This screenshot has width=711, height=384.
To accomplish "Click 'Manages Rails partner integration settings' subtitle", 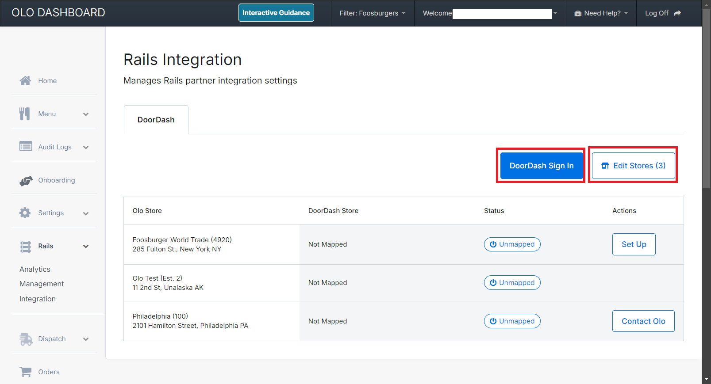I will (x=210, y=80).
